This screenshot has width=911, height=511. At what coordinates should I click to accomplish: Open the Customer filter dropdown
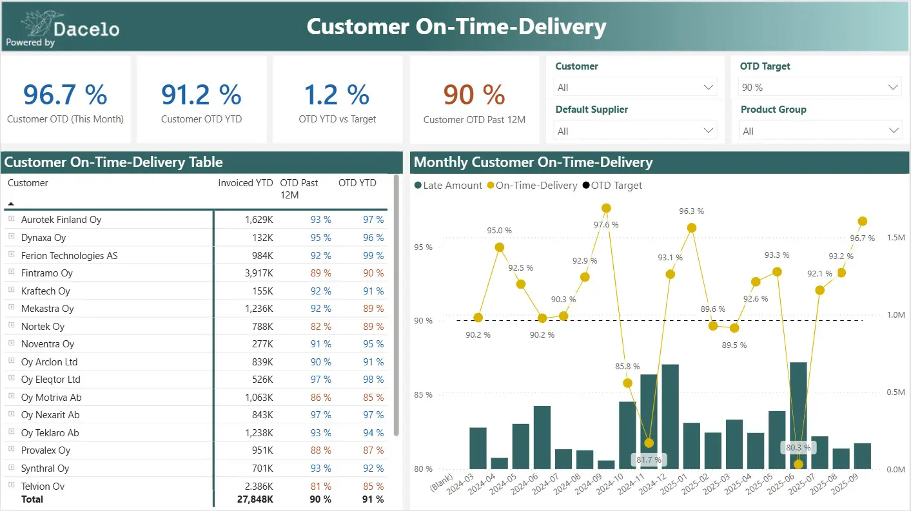tap(635, 87)
